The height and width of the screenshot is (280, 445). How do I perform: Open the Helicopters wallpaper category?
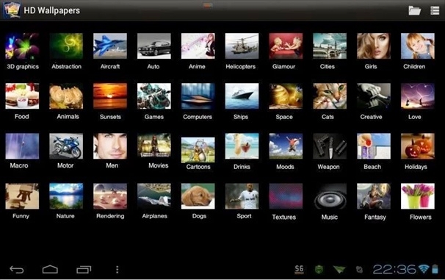coord(242,46)
